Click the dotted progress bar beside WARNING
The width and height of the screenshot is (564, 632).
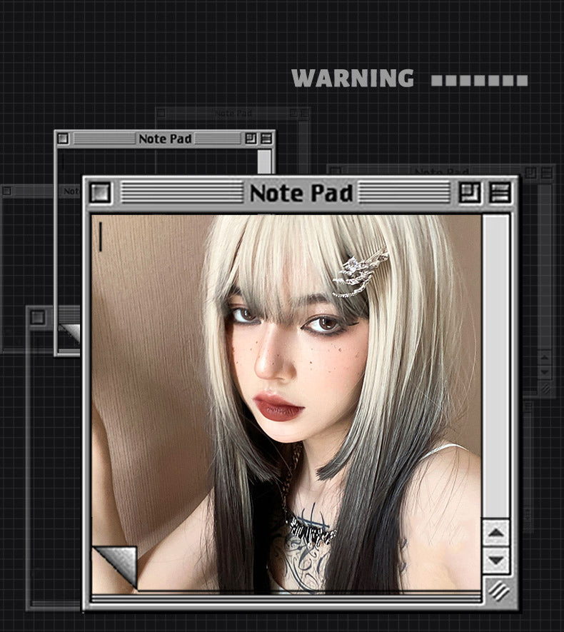point(479,80)
